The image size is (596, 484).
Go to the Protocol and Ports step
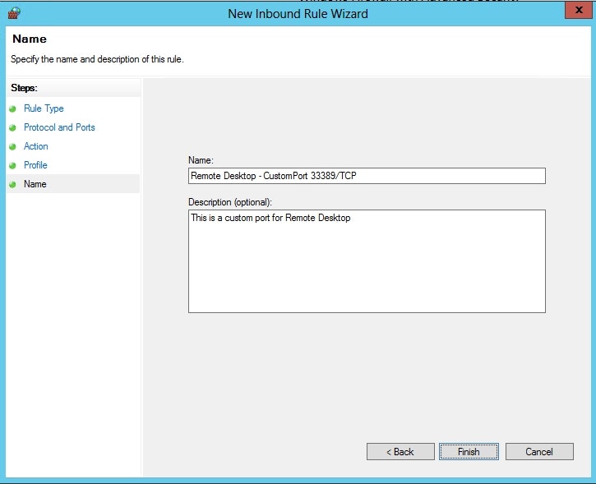pos(59,127)
